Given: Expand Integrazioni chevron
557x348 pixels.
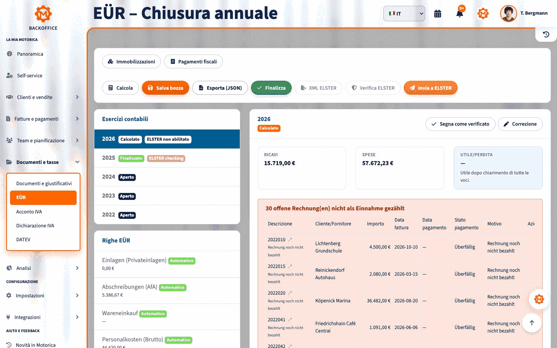Looking at the screenshot, I should (x=77, y=317).
